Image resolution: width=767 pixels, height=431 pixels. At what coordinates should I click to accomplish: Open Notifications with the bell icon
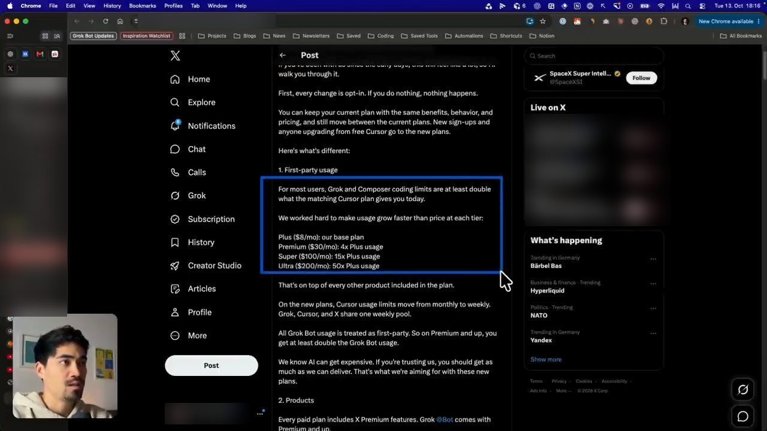[203, 126]
